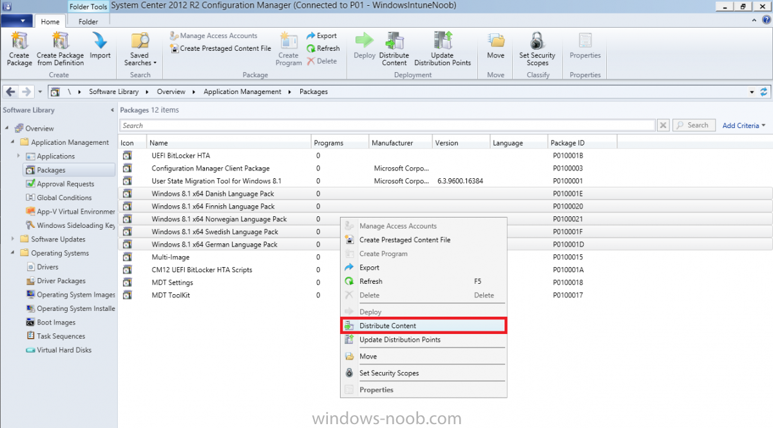
Task: Select the UEFI BitLocker HTA package
Action: [x=446, y=156]
